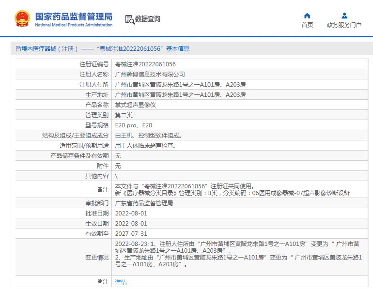Click the document icon before 境内医疗器械

(18, 49)
